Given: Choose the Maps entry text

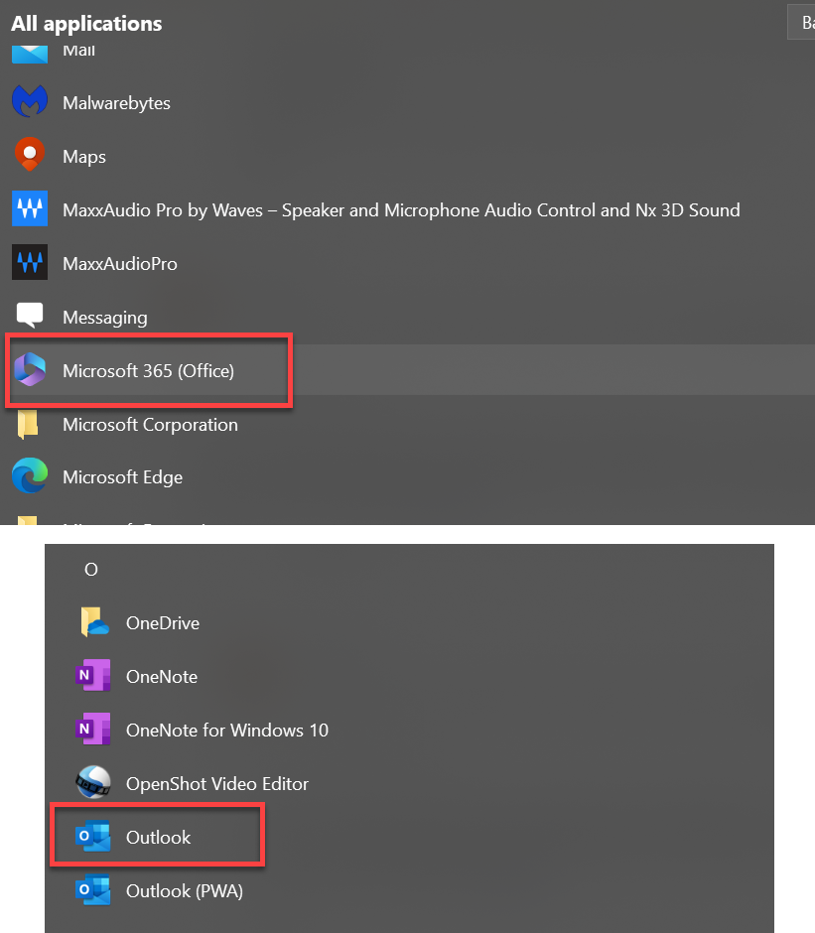Looking at the screenshot, I should point(84,157).
